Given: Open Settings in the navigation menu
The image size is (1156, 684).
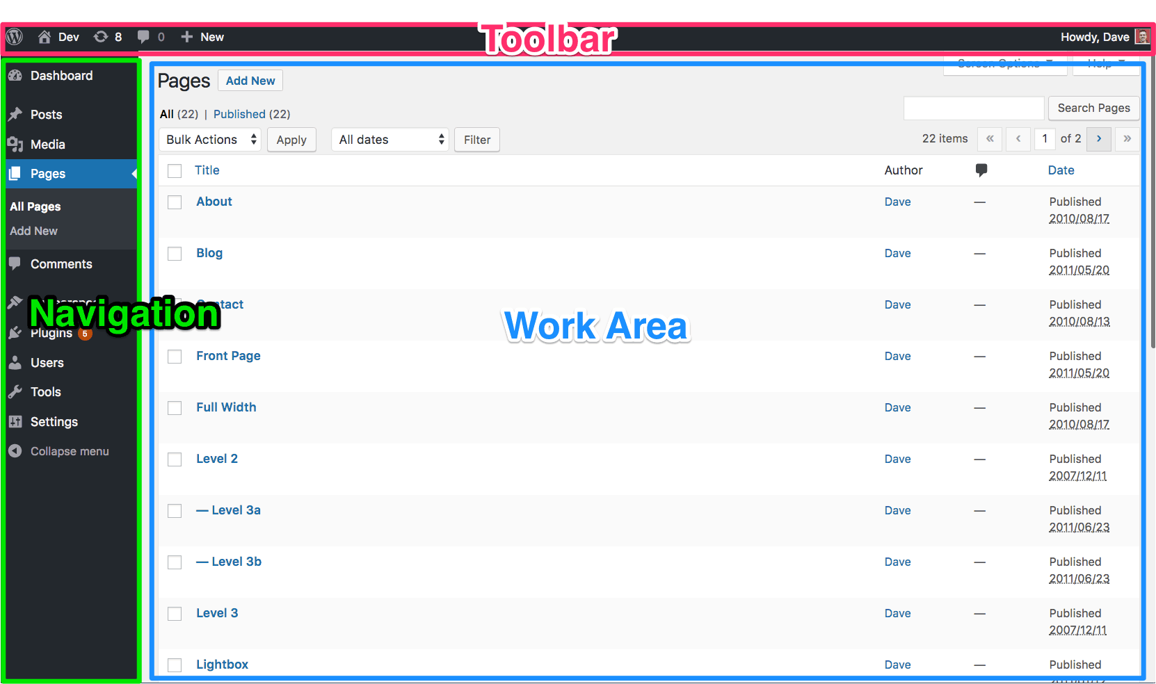Looking at the screenshot, I should pos(54,422).
